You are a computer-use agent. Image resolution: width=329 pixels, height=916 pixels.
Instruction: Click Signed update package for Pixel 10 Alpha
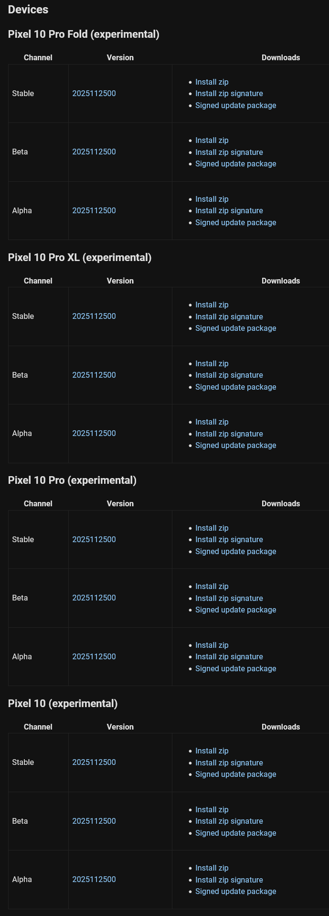(x=235, y=891)
